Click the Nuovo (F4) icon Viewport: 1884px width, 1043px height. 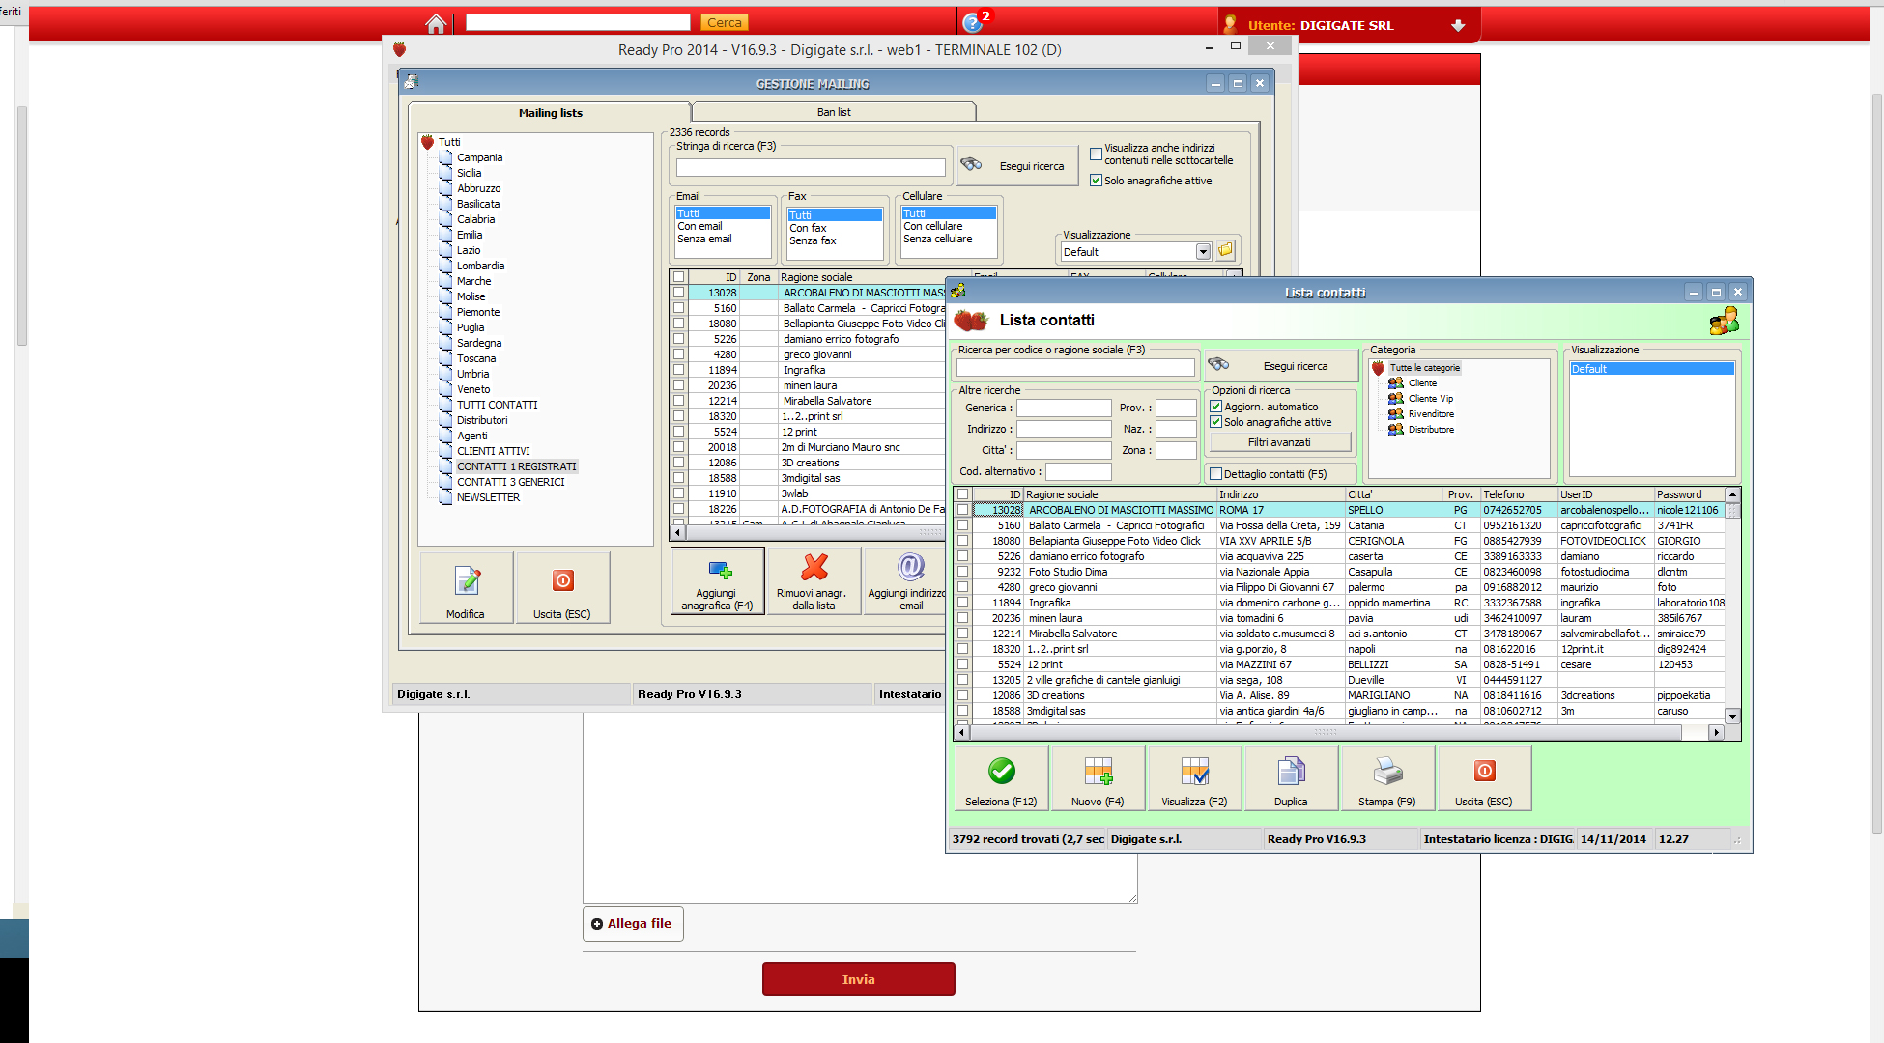pyautogui.click(x=1098, y=772)
